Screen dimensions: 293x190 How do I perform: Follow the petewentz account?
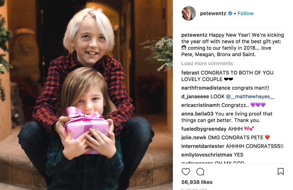246,13
